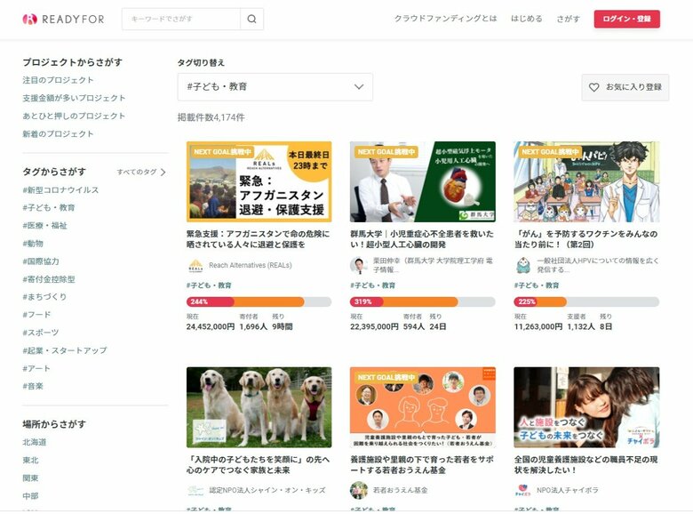
Task: Select the #新型コロナウイルス tag link
Action: [60, 189]
